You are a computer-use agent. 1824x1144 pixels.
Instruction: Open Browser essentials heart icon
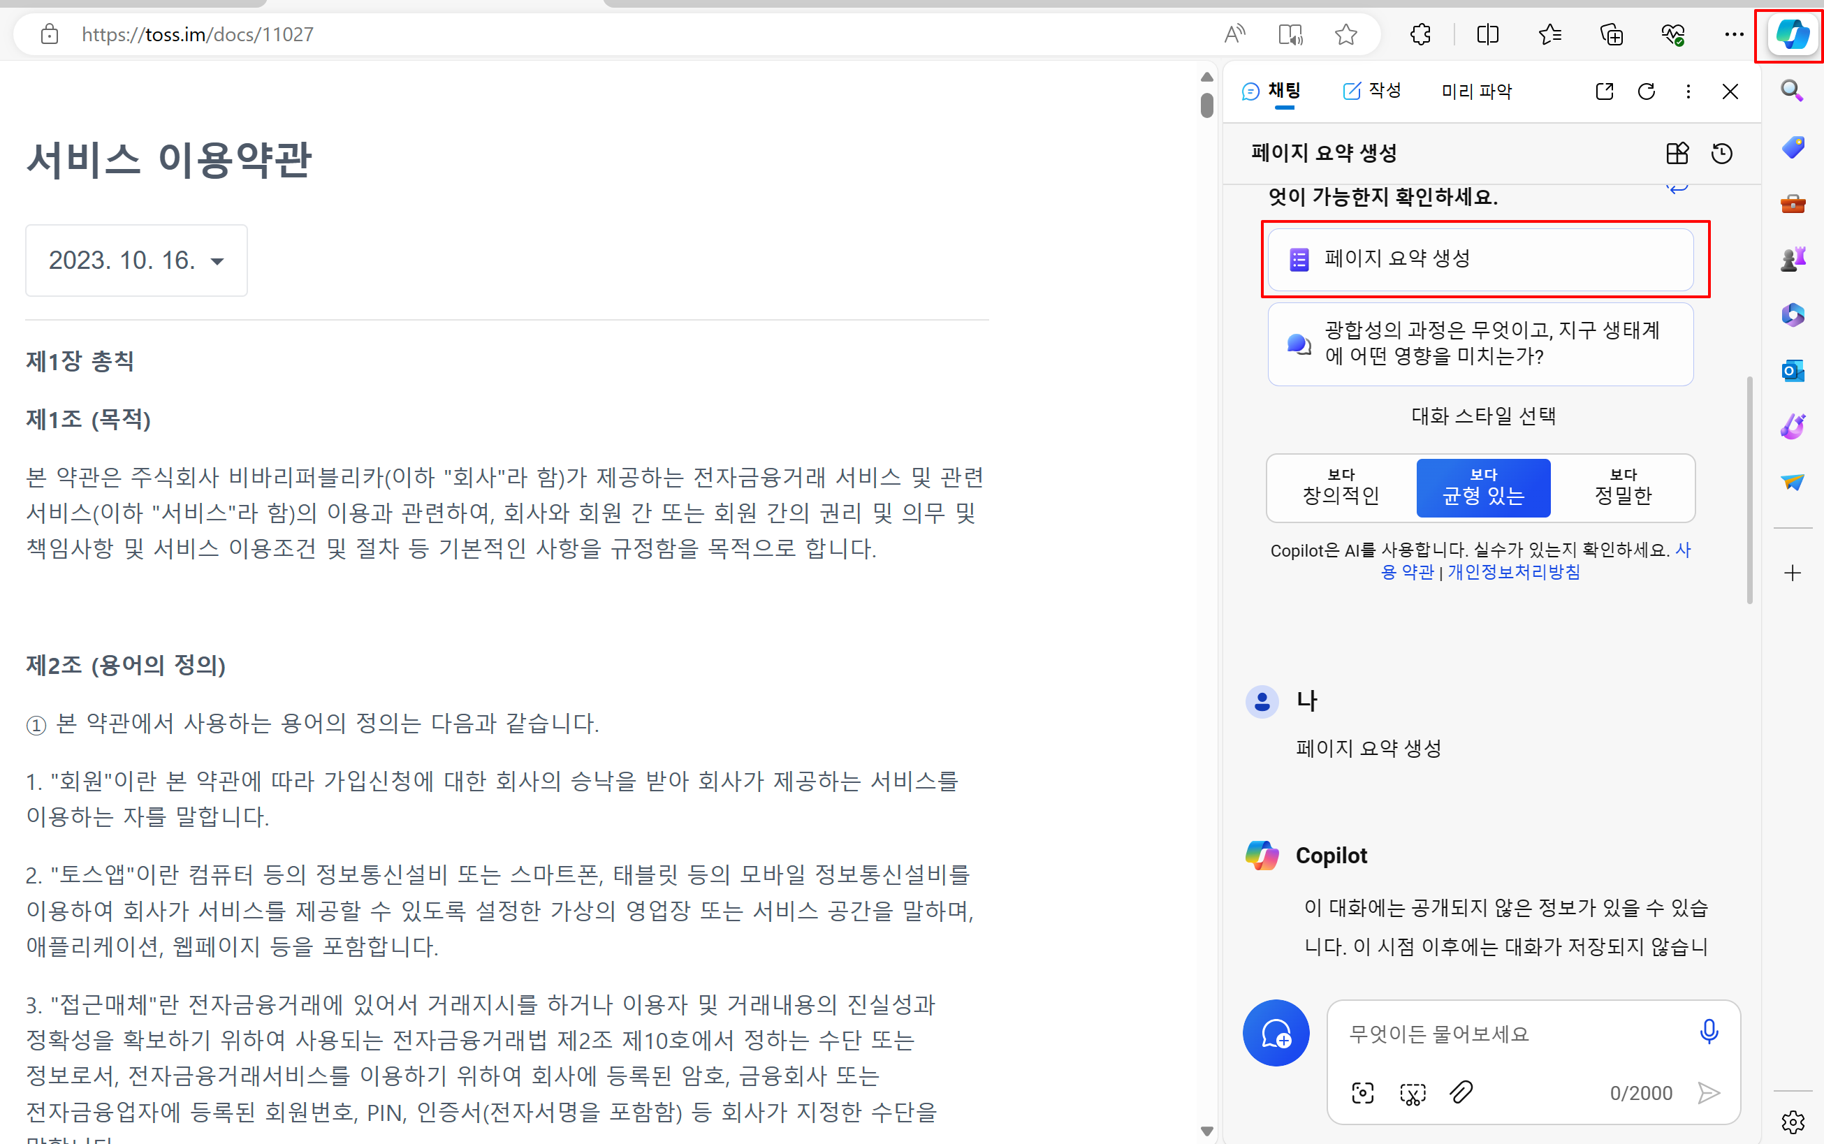point(1672,34)
